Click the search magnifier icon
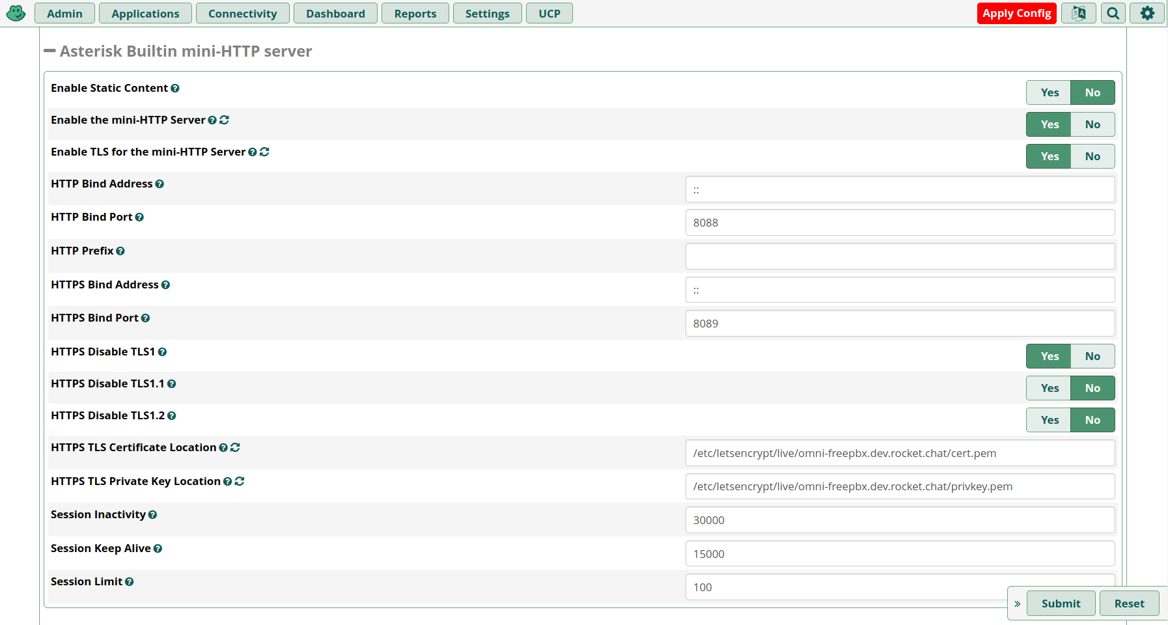 (1113, 13)
